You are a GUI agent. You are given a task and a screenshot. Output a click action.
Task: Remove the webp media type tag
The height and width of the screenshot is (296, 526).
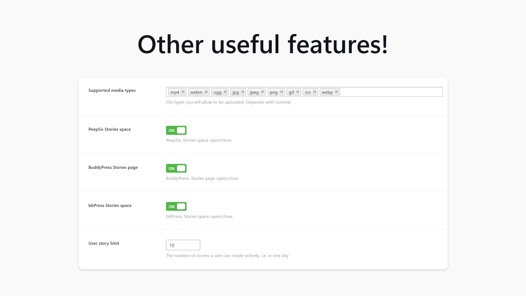(x=337, y=92)
